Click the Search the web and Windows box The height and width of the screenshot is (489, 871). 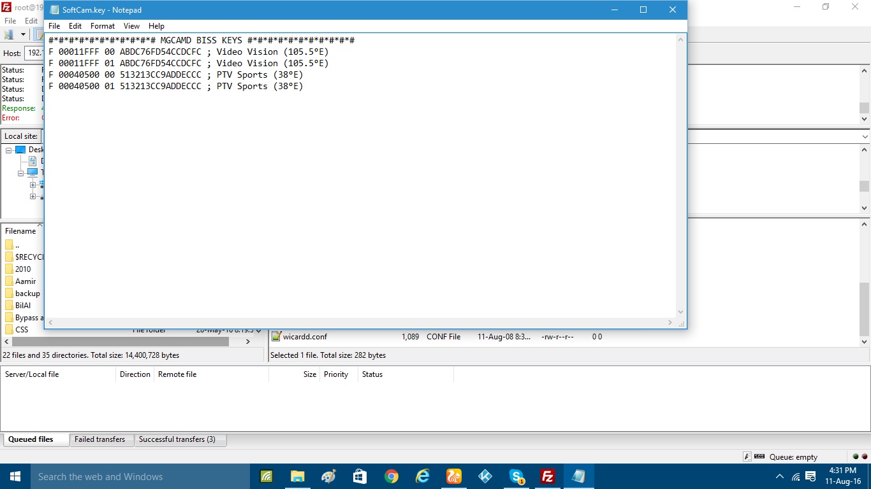click(140, 476)
